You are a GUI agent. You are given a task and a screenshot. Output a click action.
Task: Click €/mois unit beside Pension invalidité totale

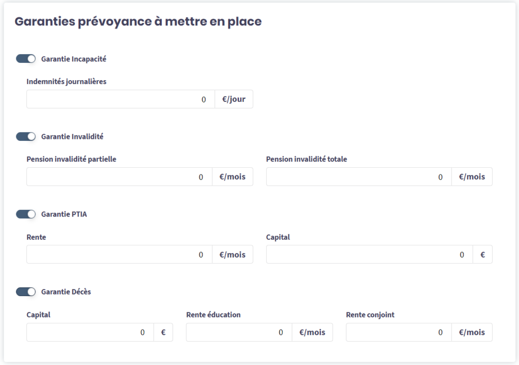[472, 177]
